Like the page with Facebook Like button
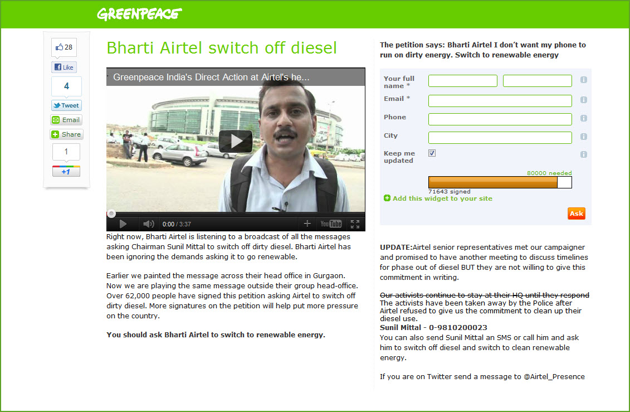 (x=65, y=67)
